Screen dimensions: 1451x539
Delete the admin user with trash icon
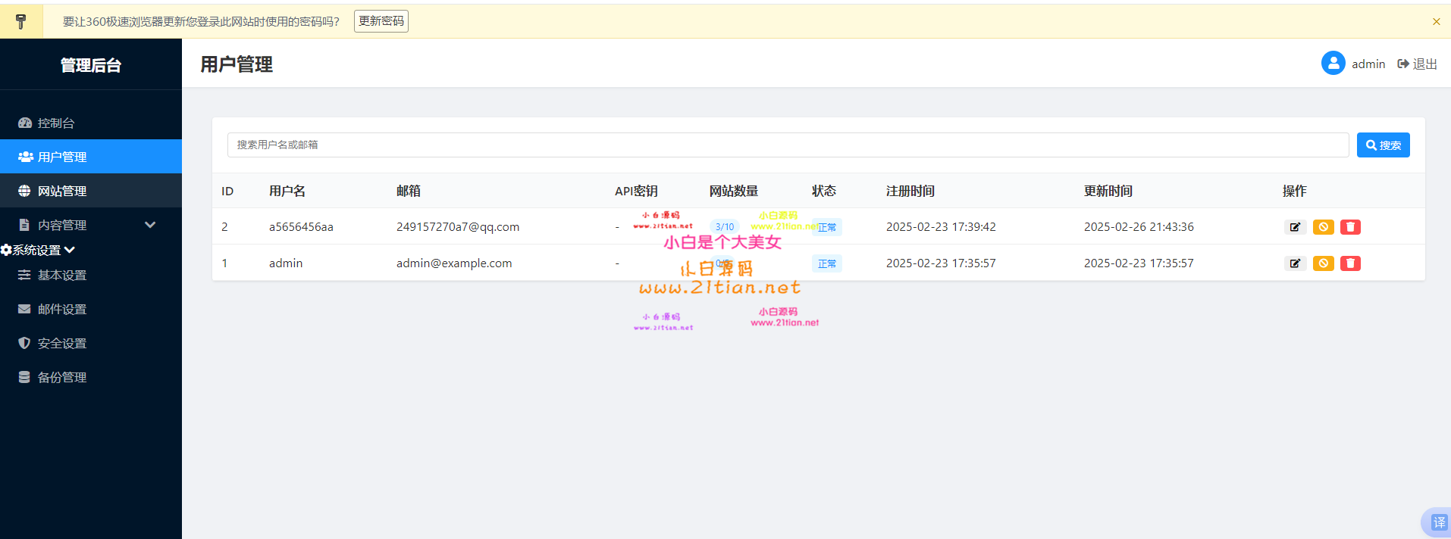tap(1350, 263)
